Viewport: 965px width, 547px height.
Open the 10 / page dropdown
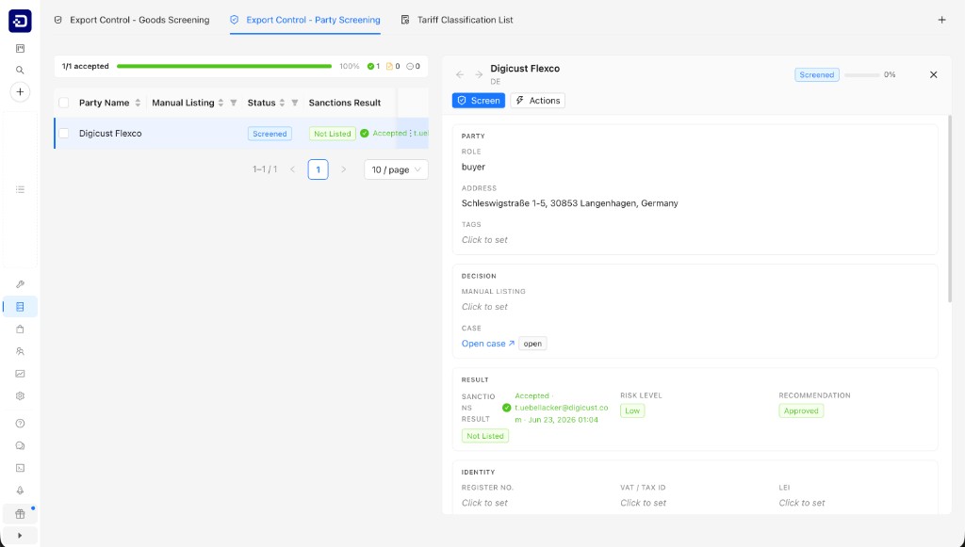tap(396, 169)
